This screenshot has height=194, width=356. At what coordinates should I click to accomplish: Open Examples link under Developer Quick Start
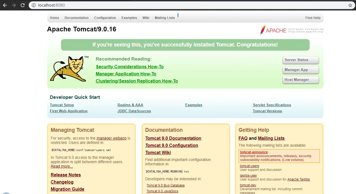194,105
